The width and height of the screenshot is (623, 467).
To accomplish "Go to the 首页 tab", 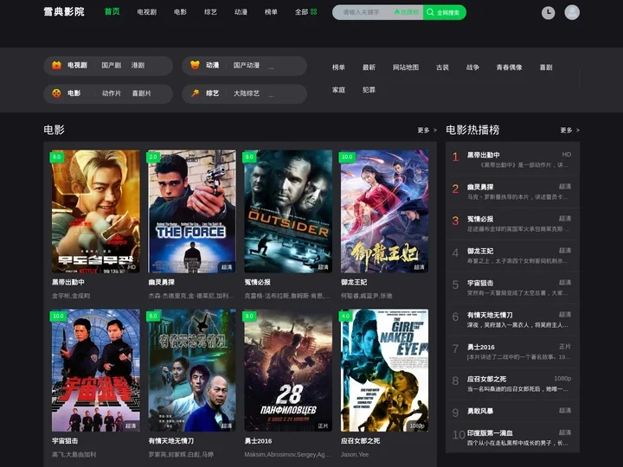I will (x=112, y=12).
